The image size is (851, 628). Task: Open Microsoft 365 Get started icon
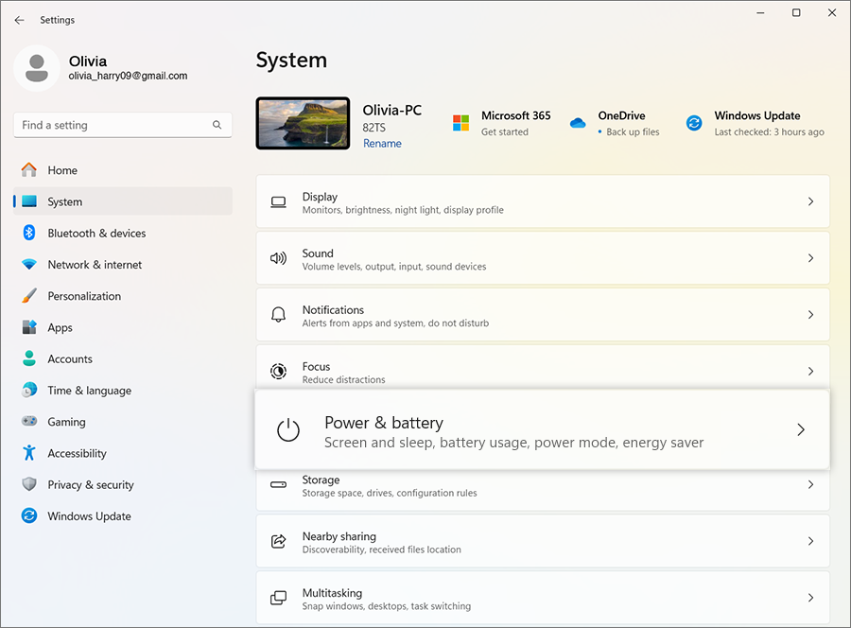coord(460,123)
